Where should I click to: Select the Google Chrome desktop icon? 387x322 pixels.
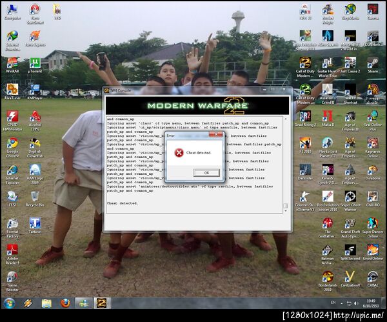tap(12, 147)
